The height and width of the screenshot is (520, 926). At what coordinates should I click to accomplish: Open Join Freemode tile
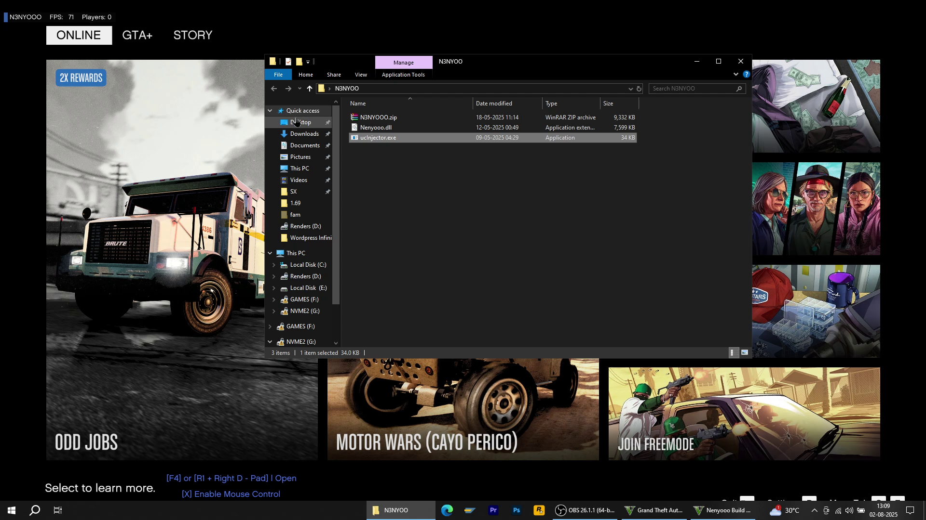coord(744,414)
